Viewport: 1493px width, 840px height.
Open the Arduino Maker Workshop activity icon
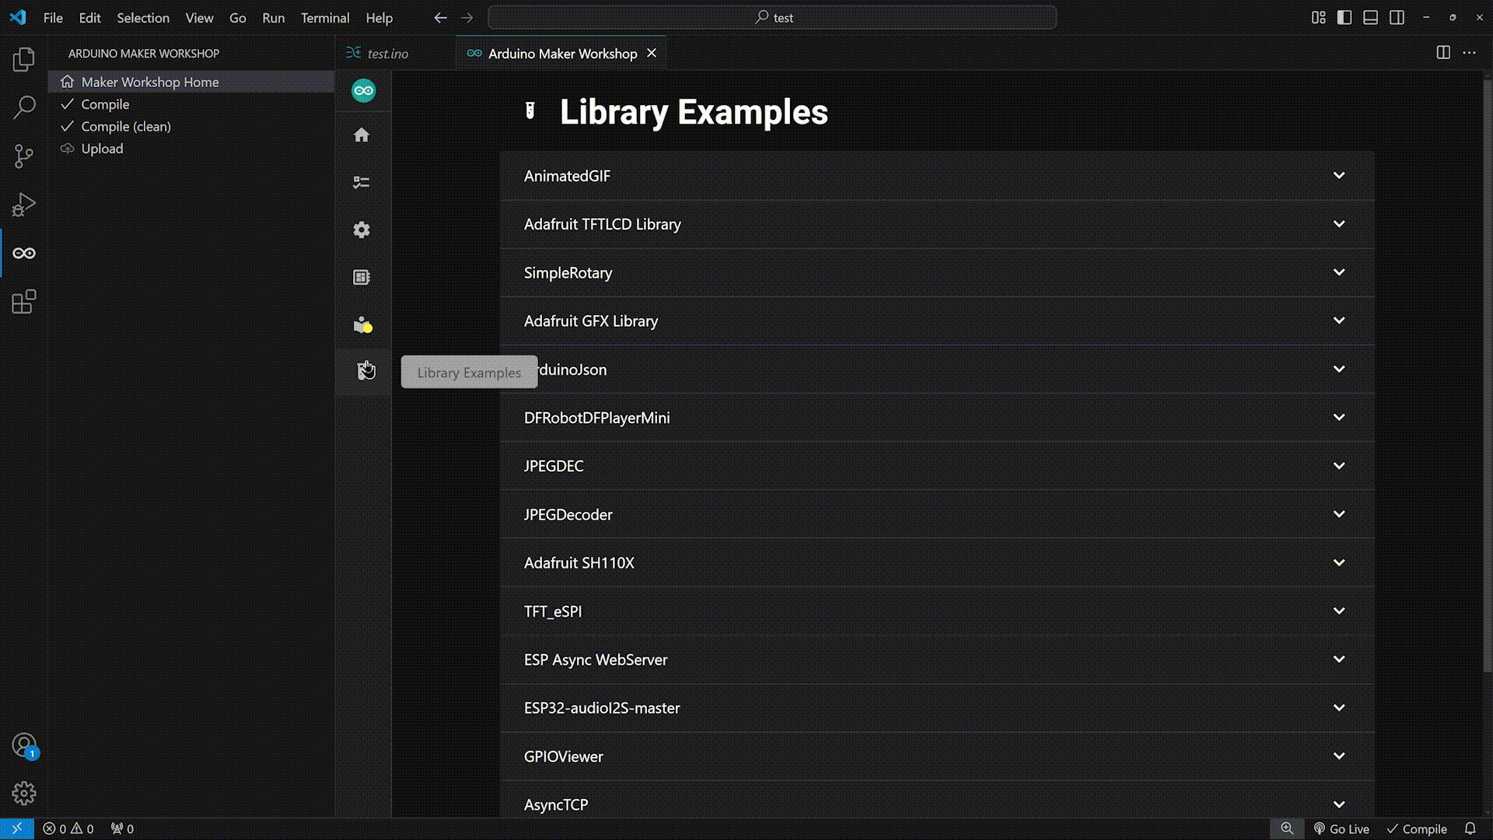click(x=23, y=253)
